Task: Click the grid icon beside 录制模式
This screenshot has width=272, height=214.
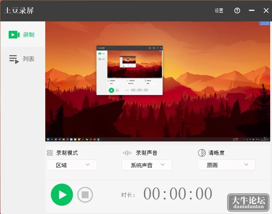Action: click(x=50, y=153)
